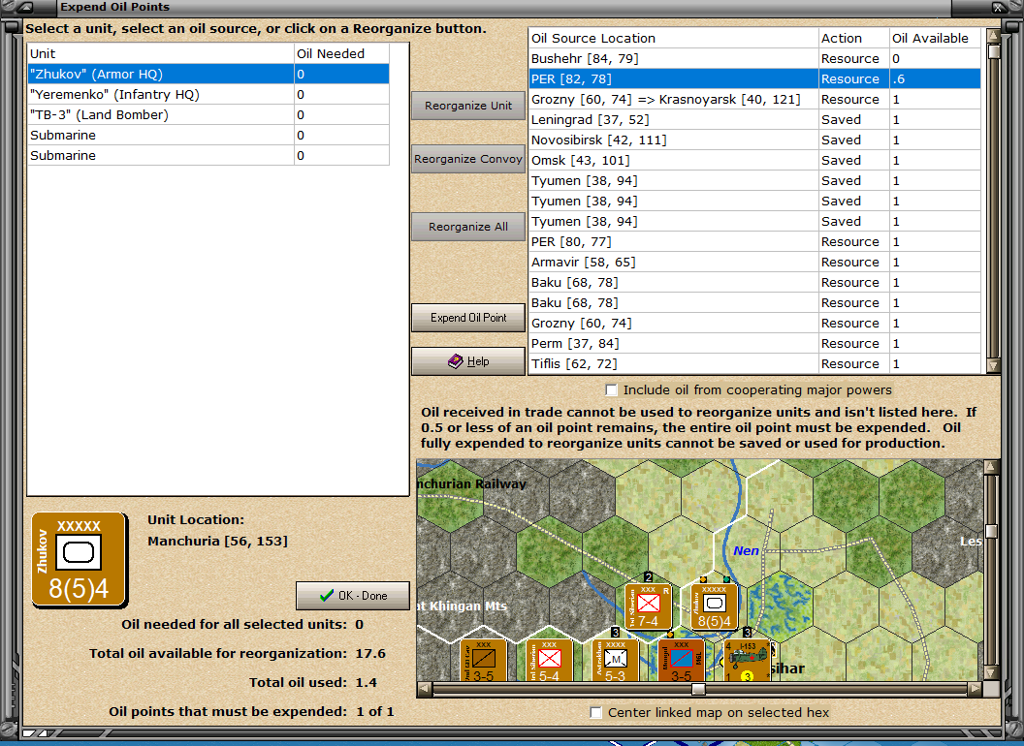Viewport: 1024px width, 746px height.
Task: Select 1st Siberian 7-4 infantry counter on map
Action: [x=648, y=606]
